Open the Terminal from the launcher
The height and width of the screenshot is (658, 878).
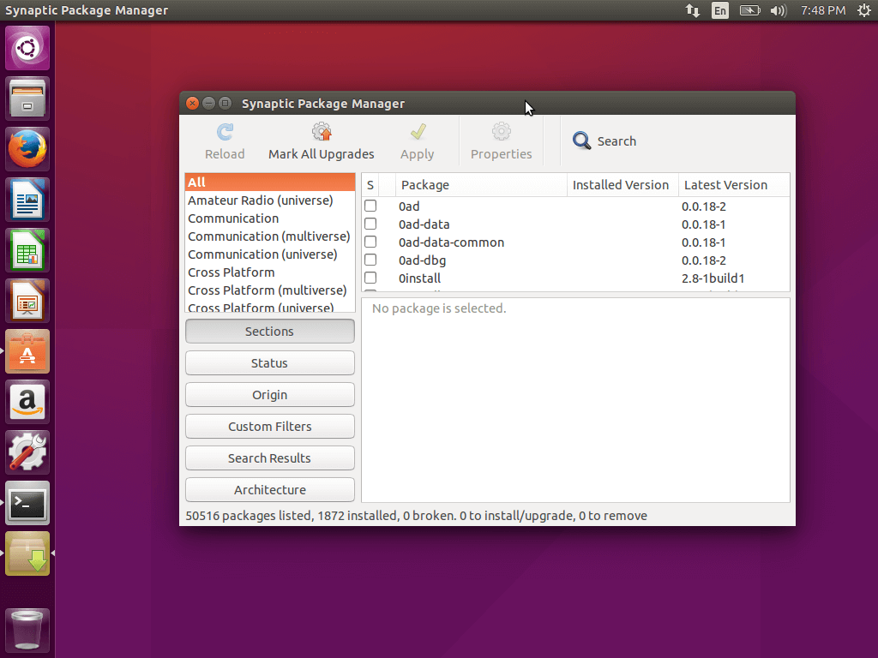tap(27, 503)
